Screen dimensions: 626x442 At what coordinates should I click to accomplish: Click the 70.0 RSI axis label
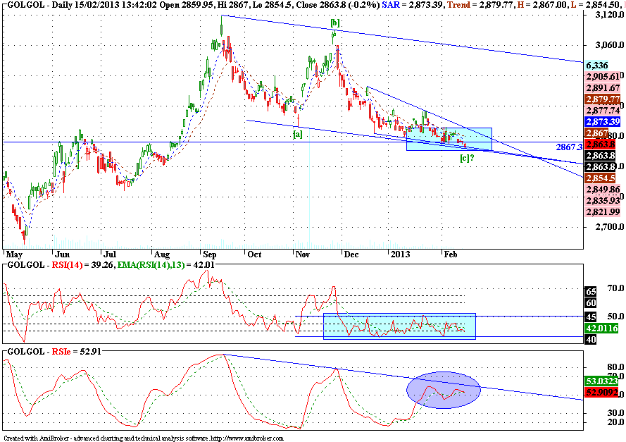[x=615, y=288]
